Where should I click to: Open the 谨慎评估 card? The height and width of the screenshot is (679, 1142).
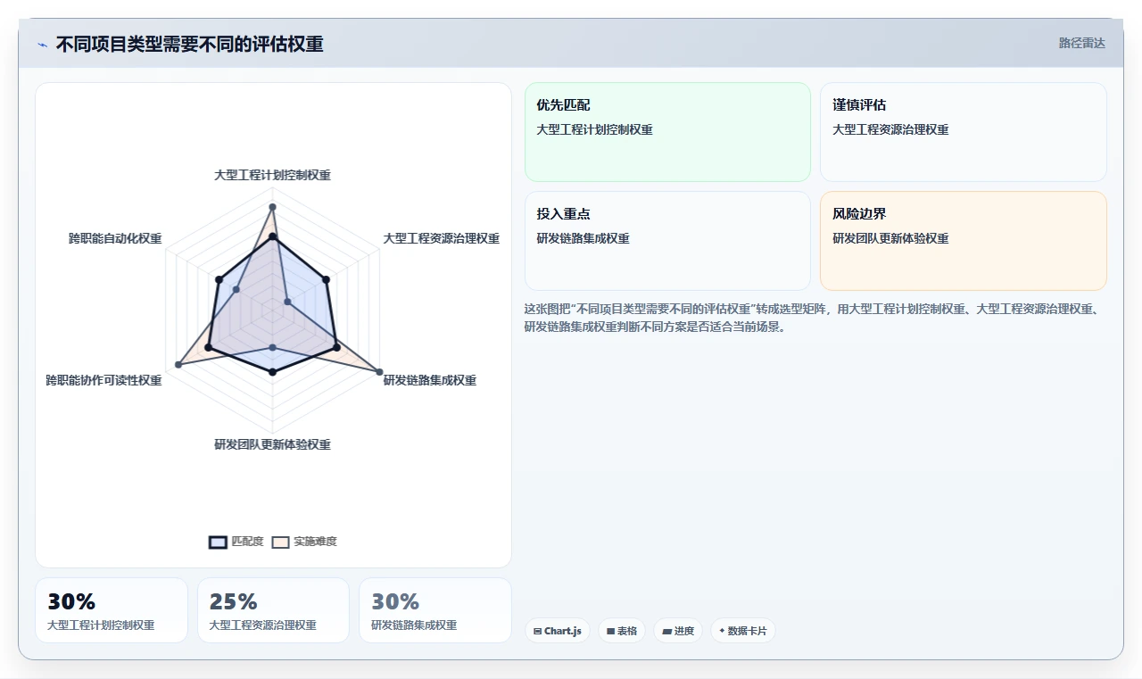pyautogui.click(x=964, y=132)
